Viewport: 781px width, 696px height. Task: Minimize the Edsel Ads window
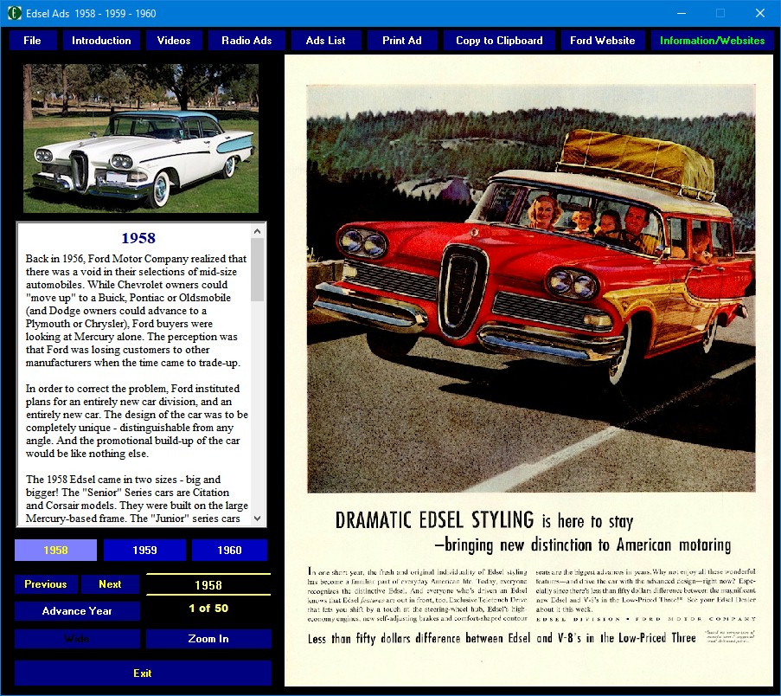pos(682,13)
